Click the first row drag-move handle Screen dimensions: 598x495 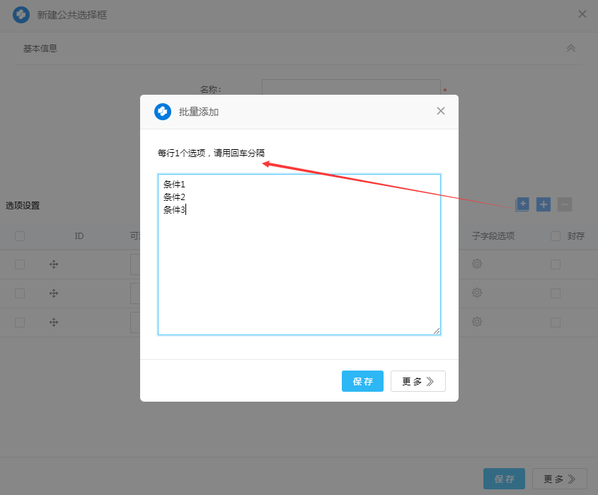(x=54, y=264)
